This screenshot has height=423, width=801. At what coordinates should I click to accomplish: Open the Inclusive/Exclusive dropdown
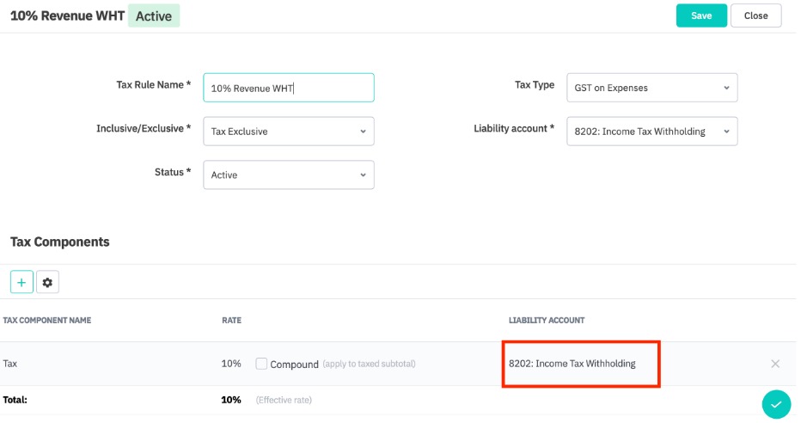tap(288, 132)
